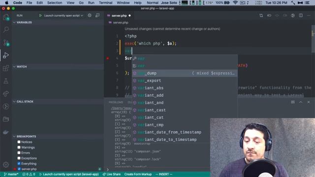Toggle the Errors breakpoint checkbox
315x177 pixels.
[19, 153]
